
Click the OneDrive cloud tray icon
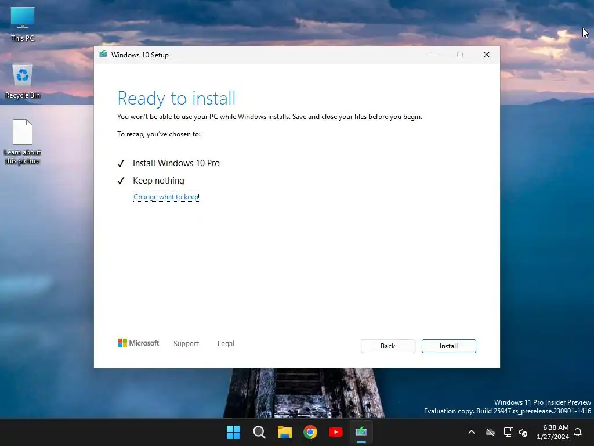pyautogui.click(x=490, y=432)
